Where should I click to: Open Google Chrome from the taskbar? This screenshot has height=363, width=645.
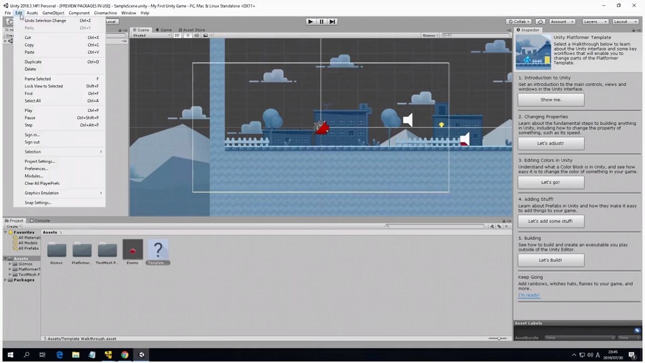click(x=124, y=355)
